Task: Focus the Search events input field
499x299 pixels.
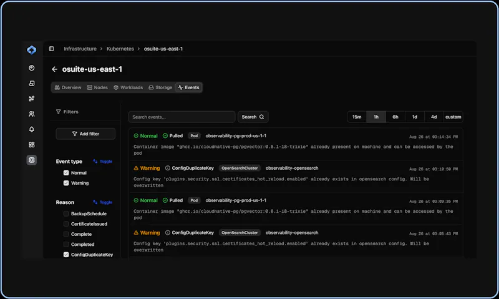Action: click(182, 117)
